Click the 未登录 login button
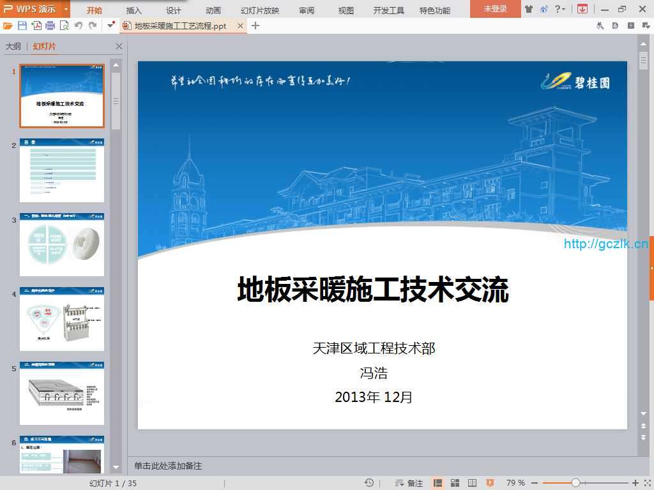Viewport: 654px width, 490px height. [x=495, y=9]
